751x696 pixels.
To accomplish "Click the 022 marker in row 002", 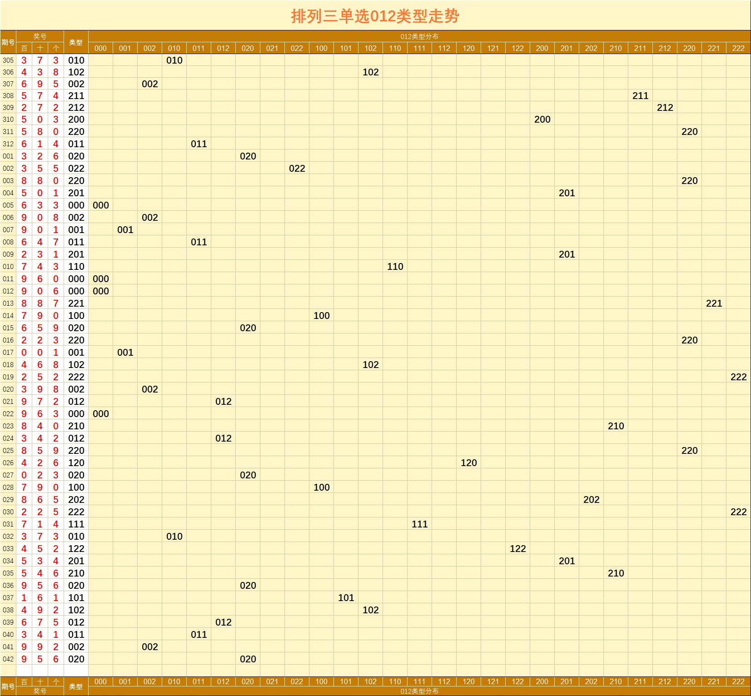I will (297, 168).
